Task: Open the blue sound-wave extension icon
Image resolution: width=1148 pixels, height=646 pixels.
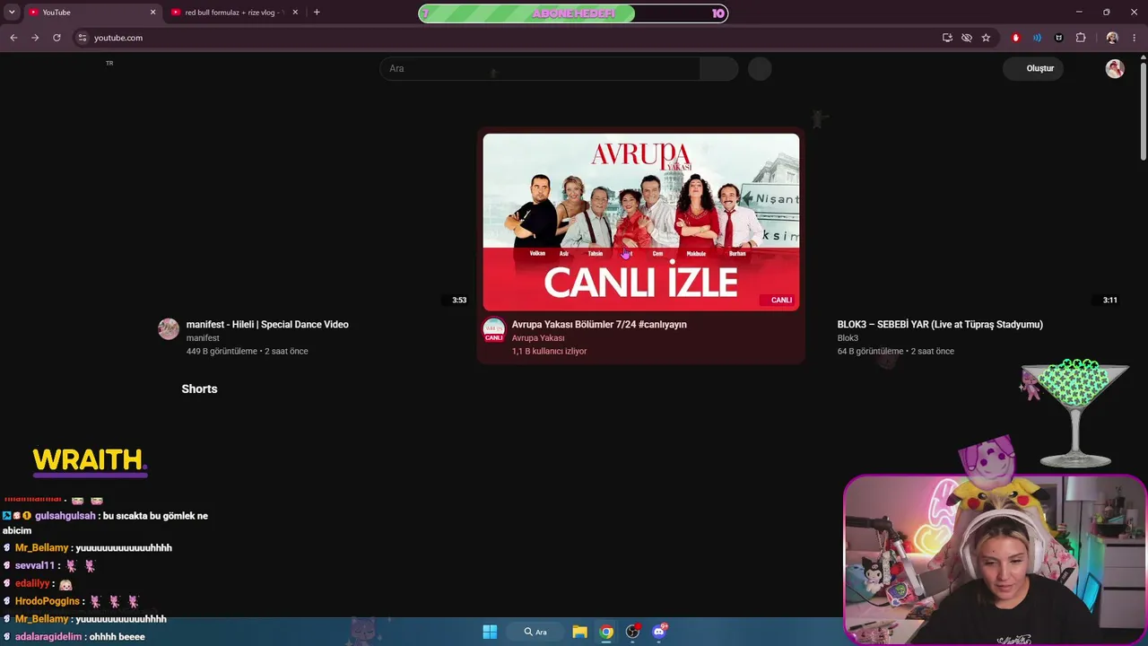Action: point(1038,38)
